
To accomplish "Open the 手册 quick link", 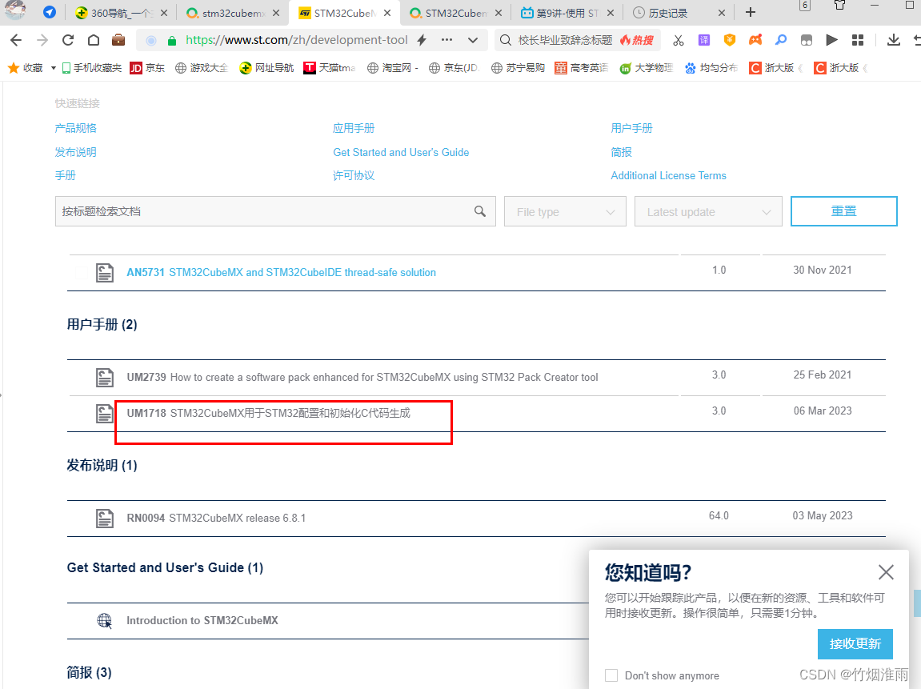I will 65,175.
